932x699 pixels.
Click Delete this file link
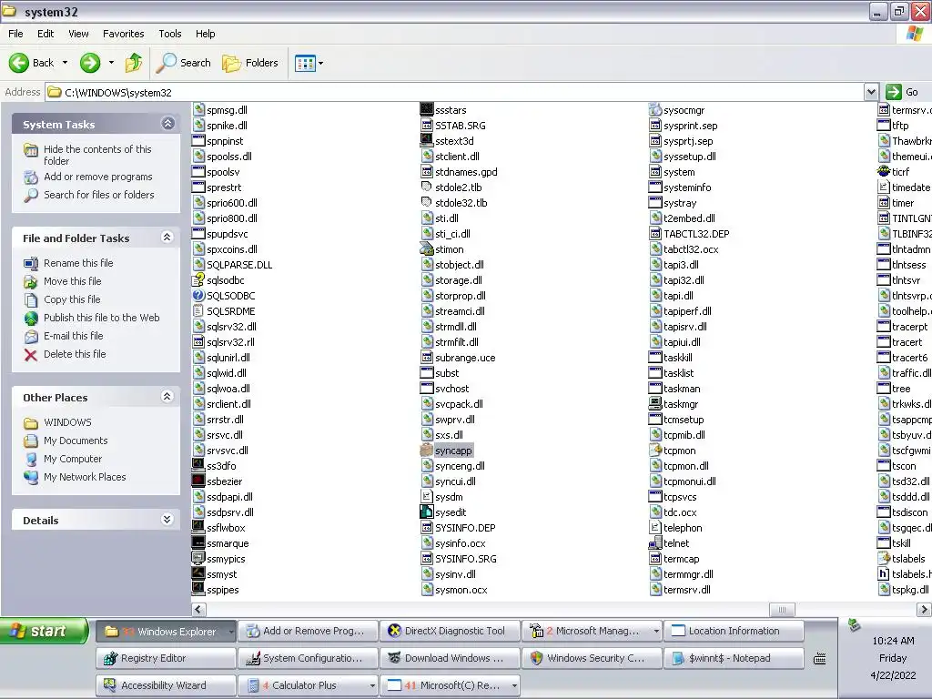point(75,354)
